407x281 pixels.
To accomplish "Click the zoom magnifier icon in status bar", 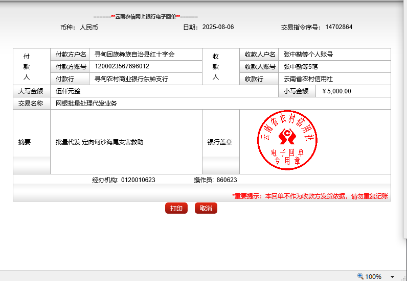I will click(x=360, y=276).
